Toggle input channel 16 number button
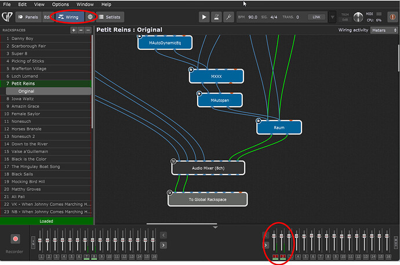The image size is (400, 265). point(154,256)
